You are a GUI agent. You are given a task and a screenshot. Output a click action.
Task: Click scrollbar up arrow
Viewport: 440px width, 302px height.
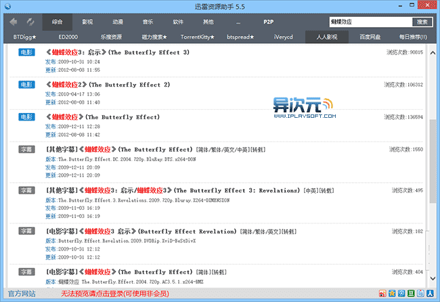[x=433, y=53]
